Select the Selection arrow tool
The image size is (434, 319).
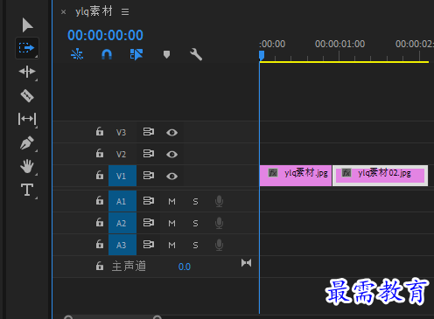[27, 24]
